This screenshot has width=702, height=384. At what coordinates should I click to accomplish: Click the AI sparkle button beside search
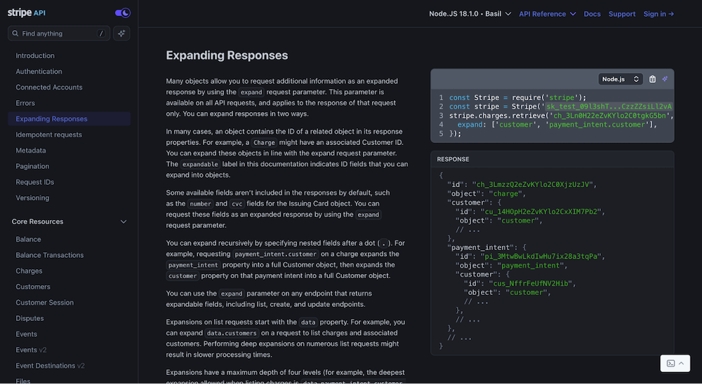pos(121,34)
